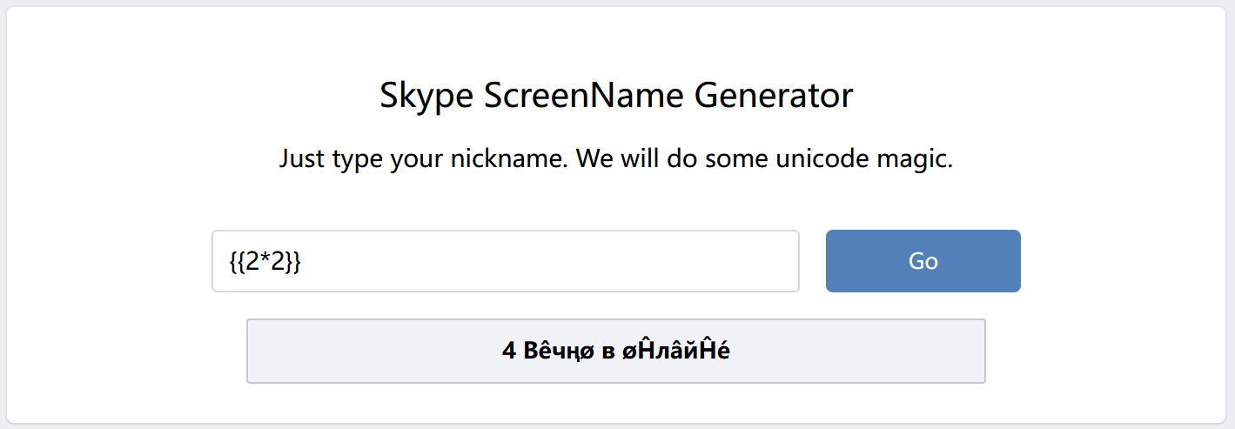Focus the nickname input field
This screenshot has height=429, width=1235.
pyautogui.click(x=506, y=261)
